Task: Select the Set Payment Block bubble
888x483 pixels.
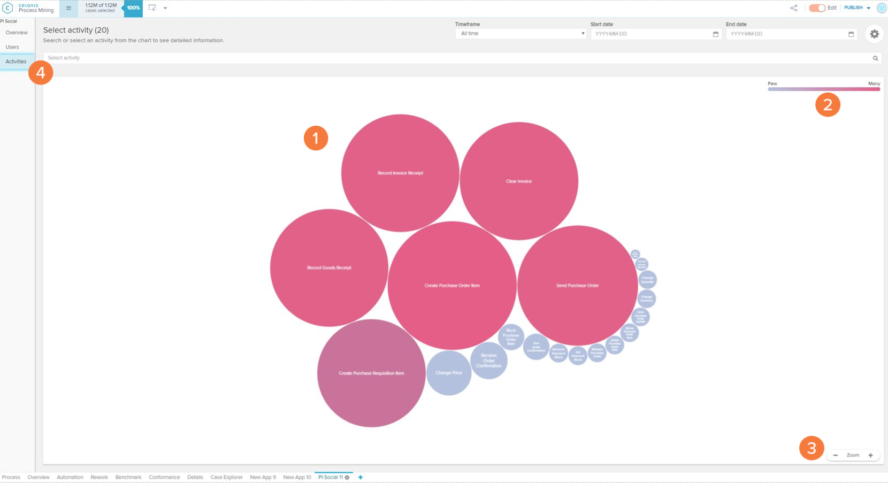Action: point(578,356)
